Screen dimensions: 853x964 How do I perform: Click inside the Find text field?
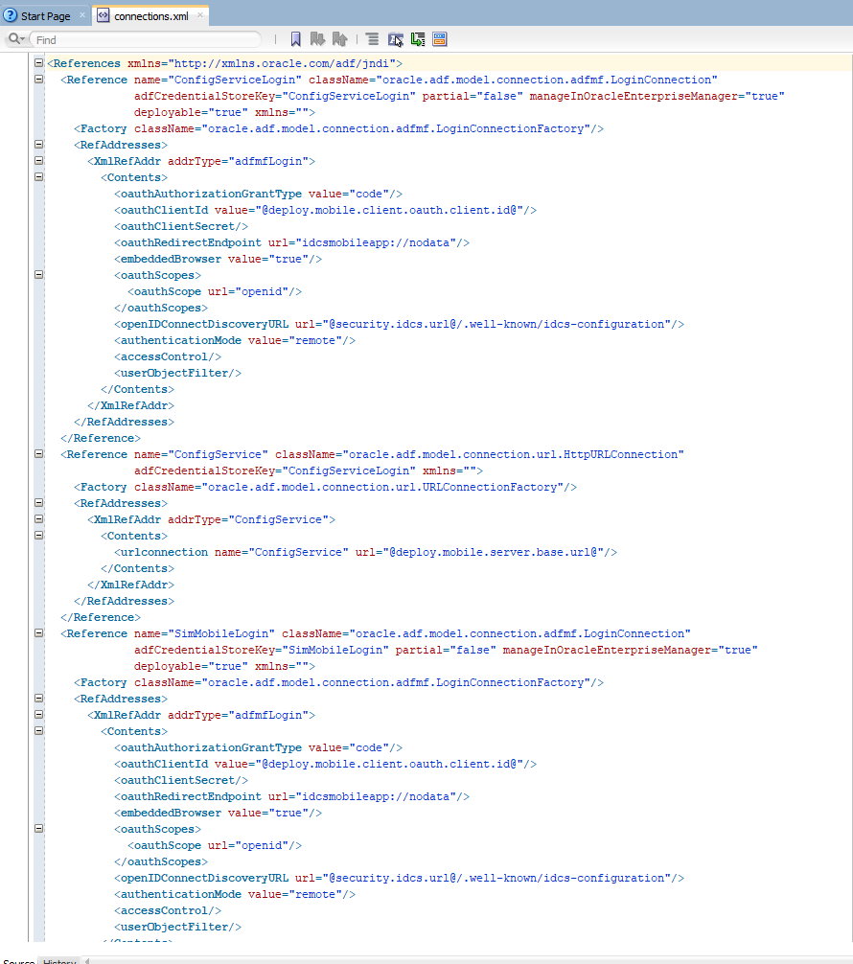[144, 39]
